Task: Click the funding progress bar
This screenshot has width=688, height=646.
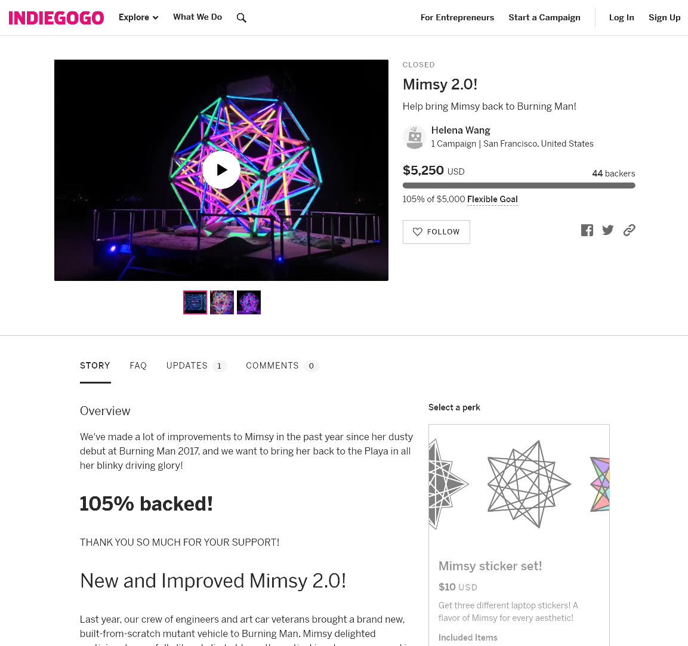Action: 519,186
